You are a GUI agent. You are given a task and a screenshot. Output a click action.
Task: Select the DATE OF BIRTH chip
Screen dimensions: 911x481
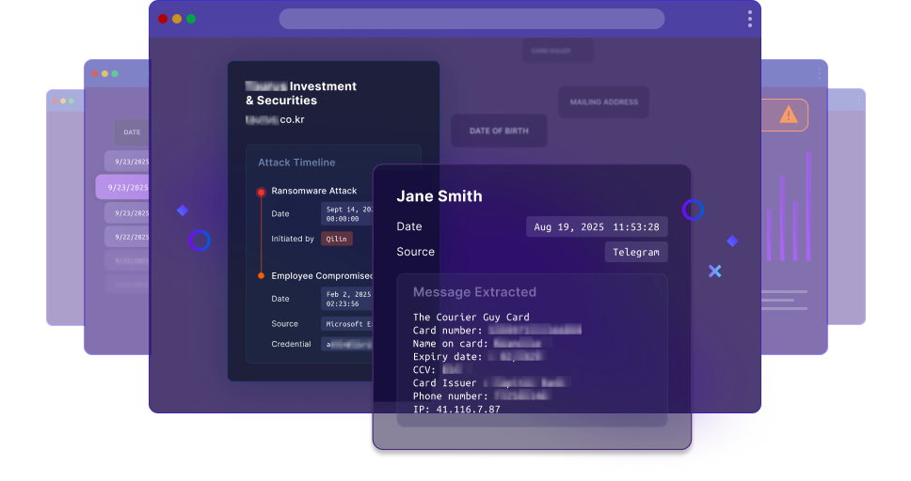coord(499,131)
